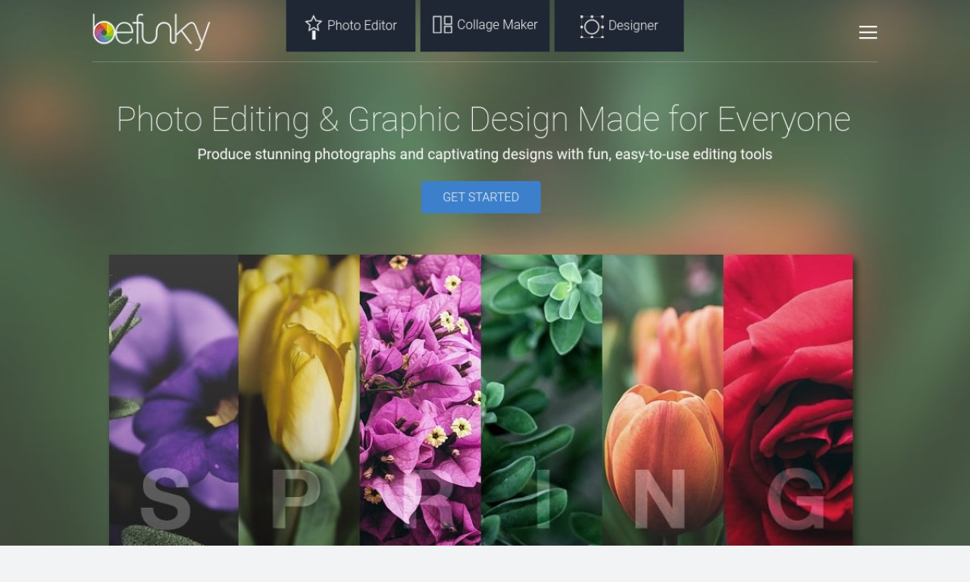Click the GET STARTED button
This screenshot has height=582, width=970.
(x=481, y=197)
